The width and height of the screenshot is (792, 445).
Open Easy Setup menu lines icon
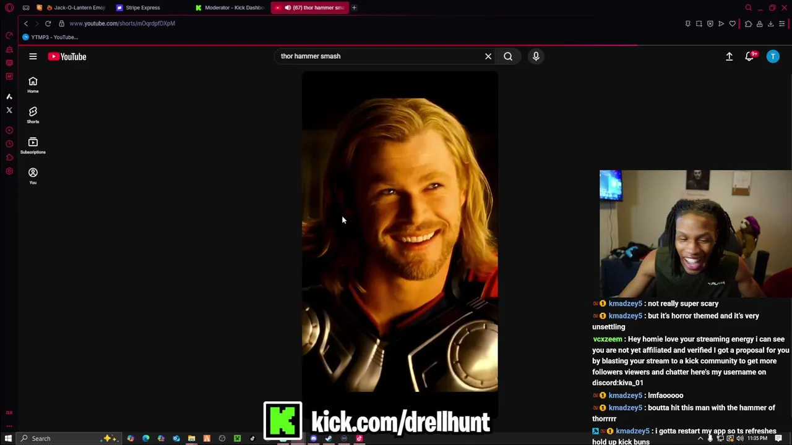(781, 23)
